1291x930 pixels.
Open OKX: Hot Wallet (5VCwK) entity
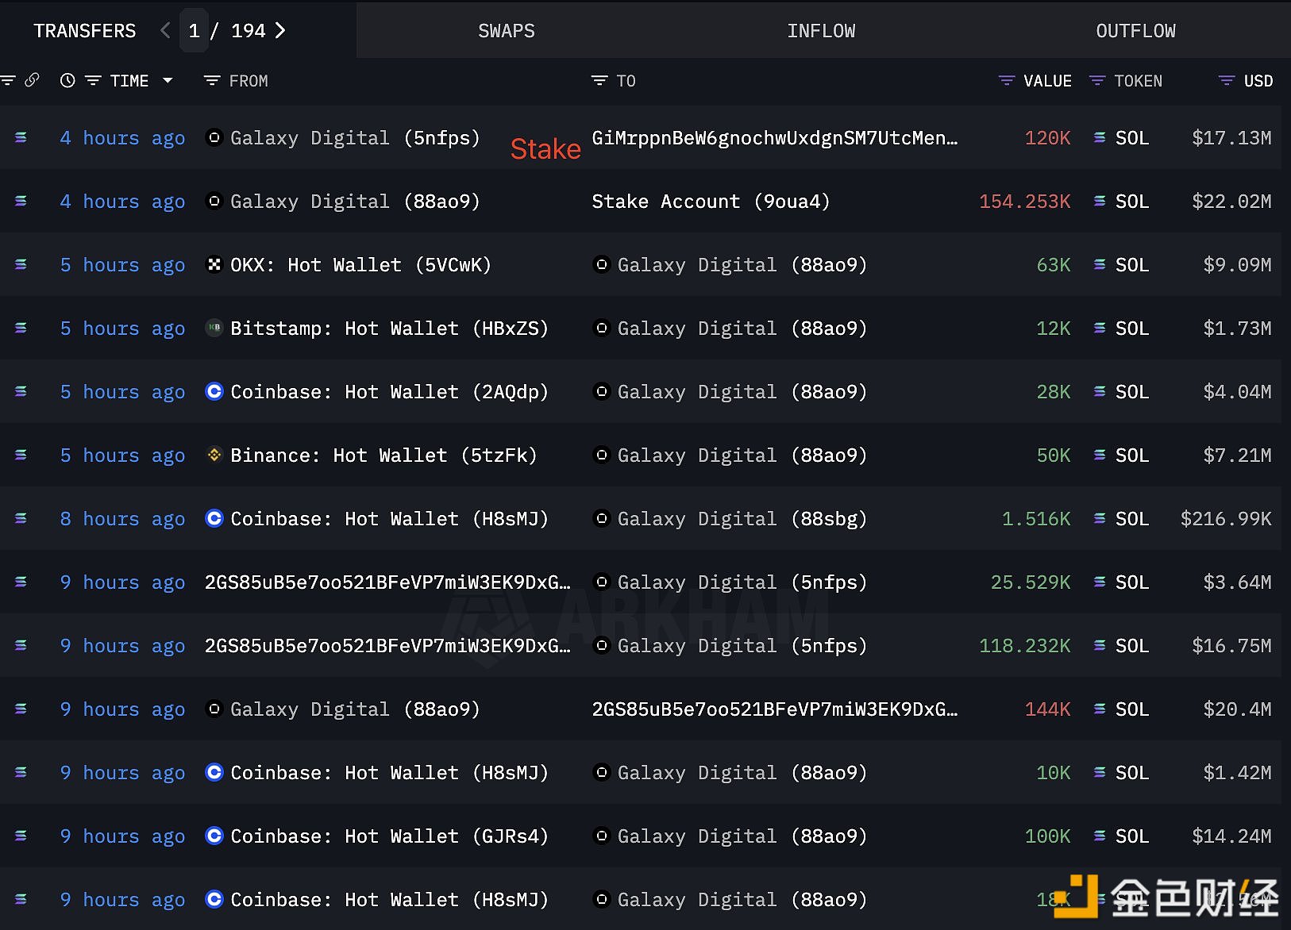[x=360, y=265]
